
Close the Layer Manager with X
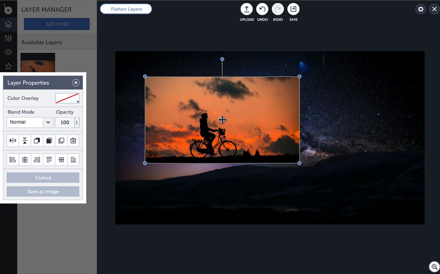coord(434,9)
